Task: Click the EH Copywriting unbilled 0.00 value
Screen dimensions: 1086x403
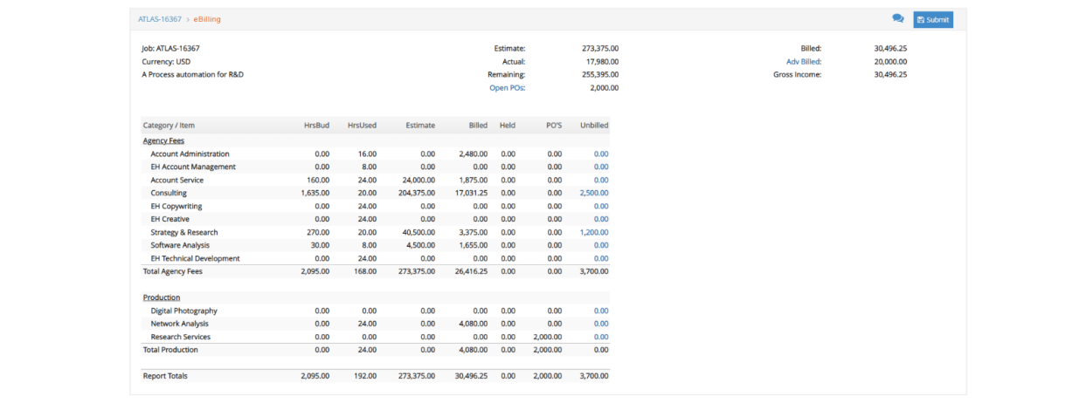Action: pyautogui.click(x=601, y=206)
